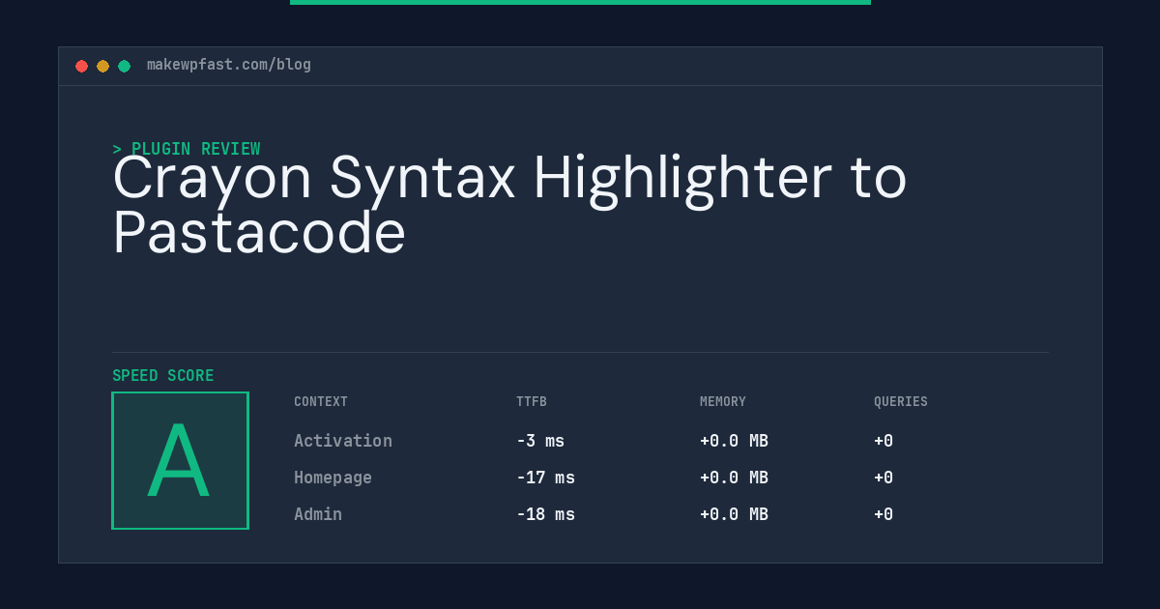Click the QUERIES column header
The image size is (1160, 609).
pos(901,402)
